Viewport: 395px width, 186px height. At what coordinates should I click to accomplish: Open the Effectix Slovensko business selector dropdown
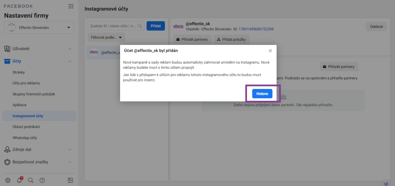point(39,28)
